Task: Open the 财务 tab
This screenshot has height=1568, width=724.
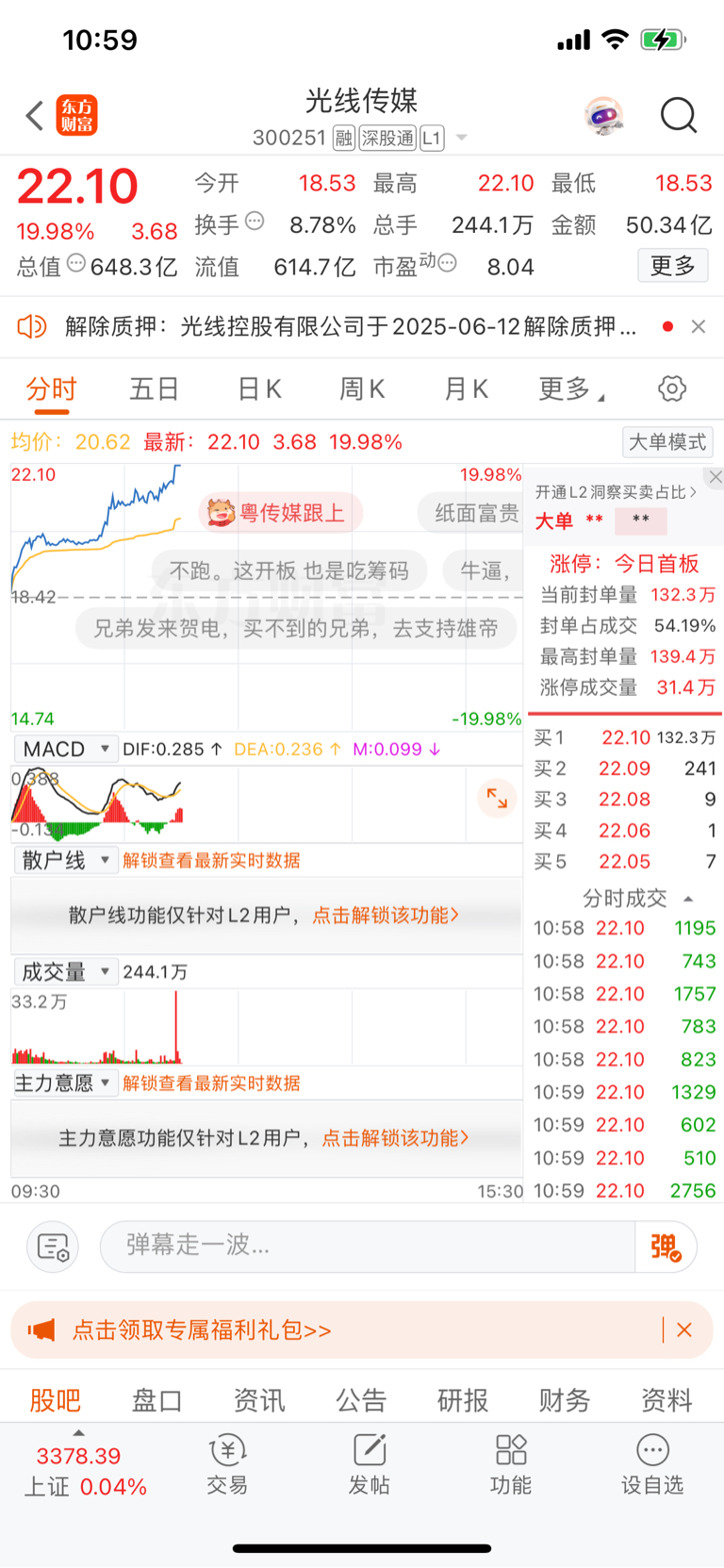Action: click(x=565, y=1400)
